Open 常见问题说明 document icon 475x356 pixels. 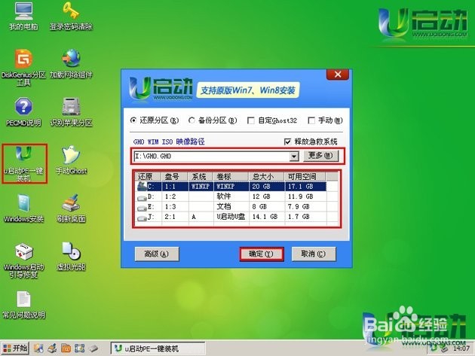click(x=23, y=305)
